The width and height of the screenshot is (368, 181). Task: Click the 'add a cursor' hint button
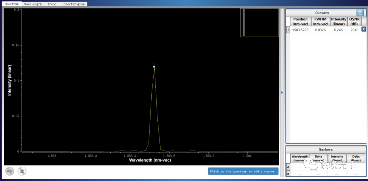[243, 171]
